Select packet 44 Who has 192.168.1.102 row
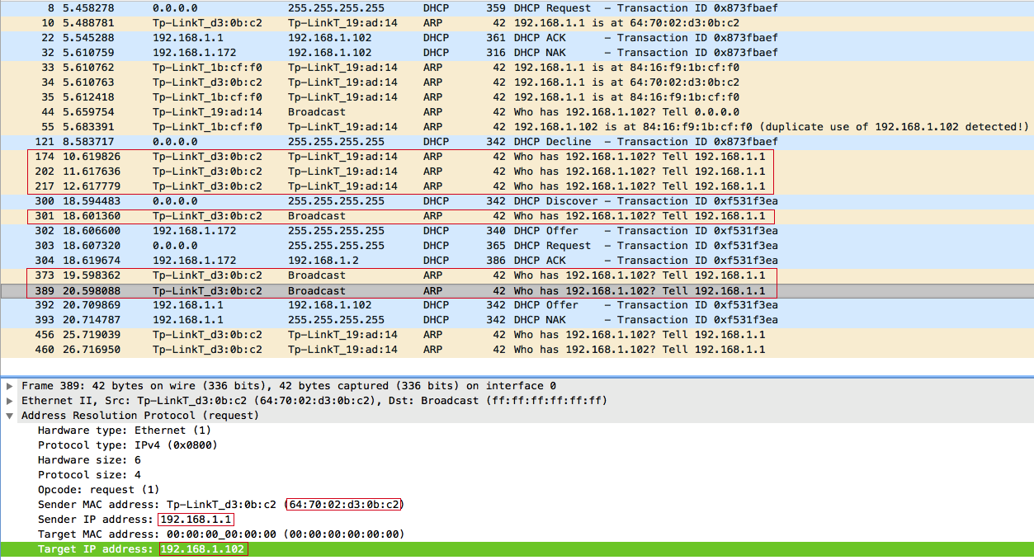This screenshot has width=1034, height=560. [517, 111]
